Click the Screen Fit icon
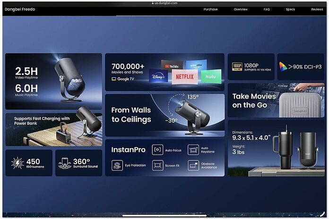 [157, 165]
